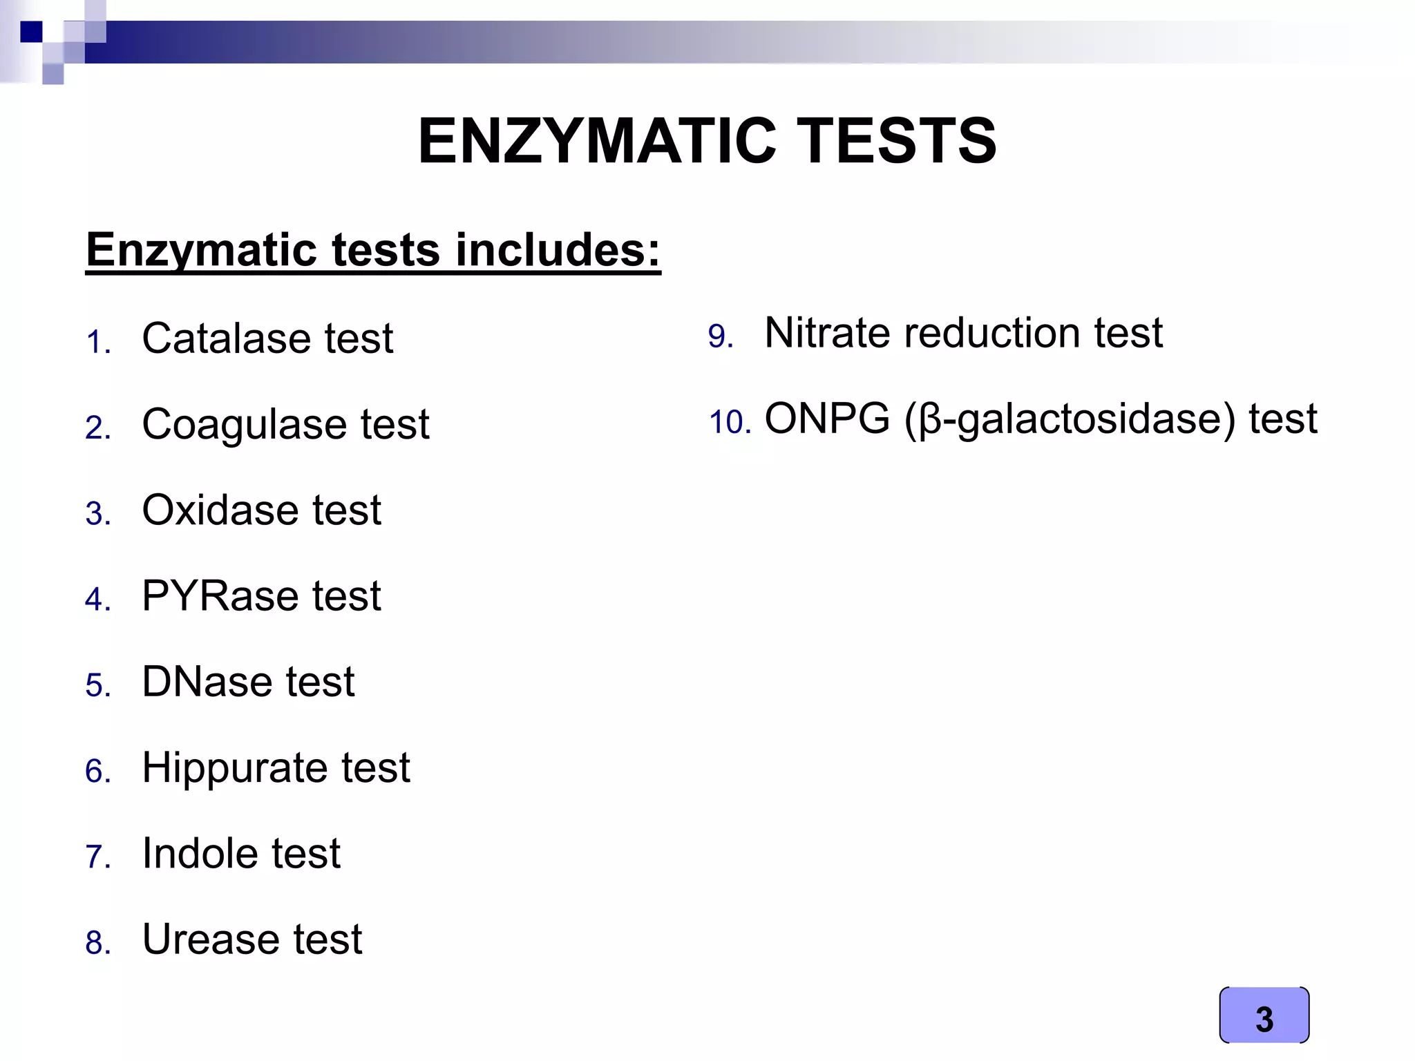This screenshot has width=1415, height=1061.
Task: Click the Oxidase test entry
Action: pos(261,510)
